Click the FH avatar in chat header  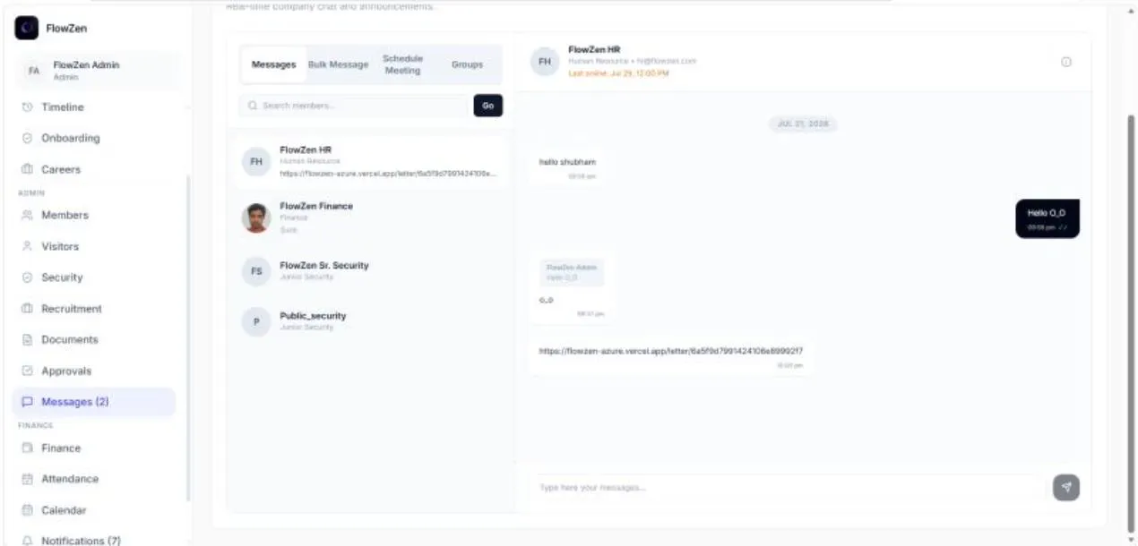coord(545,62)
